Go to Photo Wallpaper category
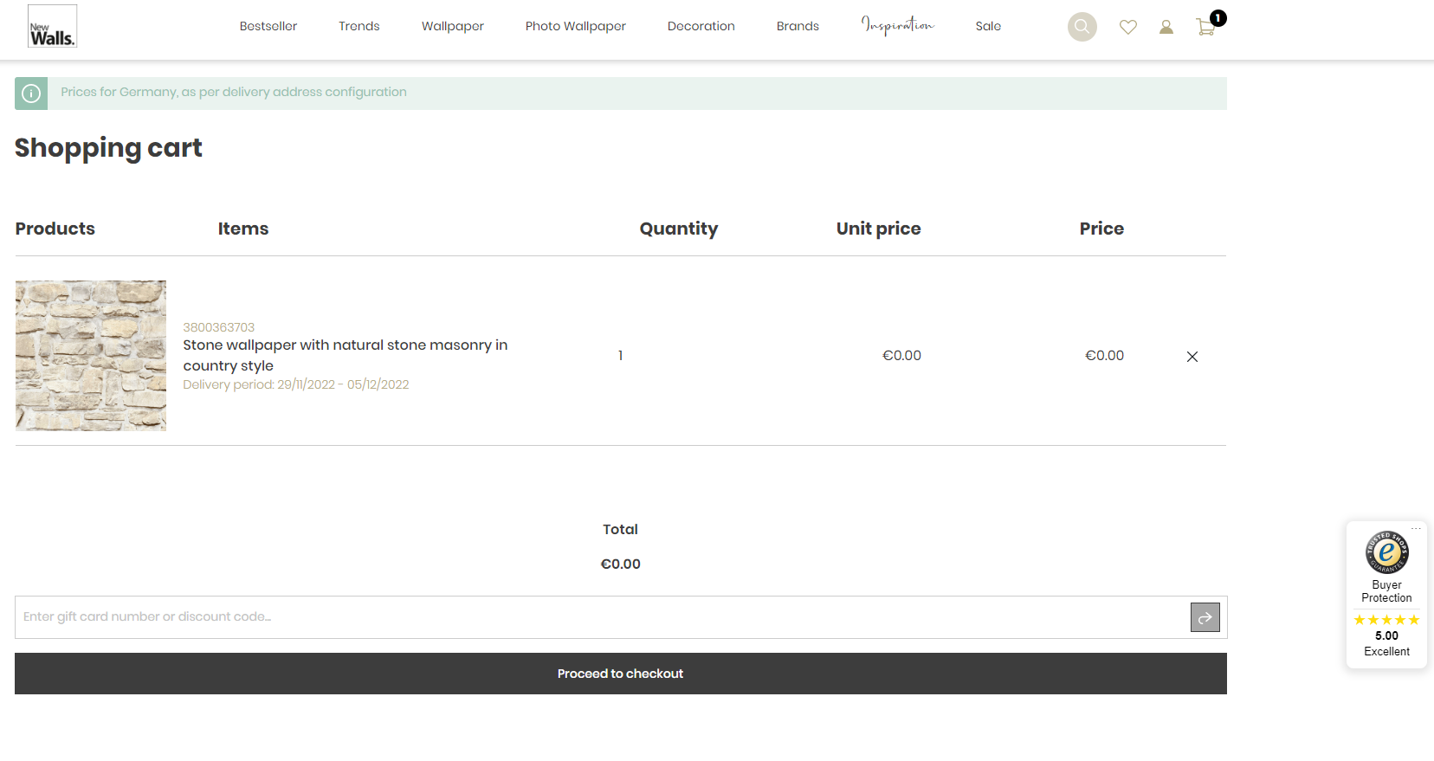The width and height of the screenshot is (1434, 761). (575, 27)
